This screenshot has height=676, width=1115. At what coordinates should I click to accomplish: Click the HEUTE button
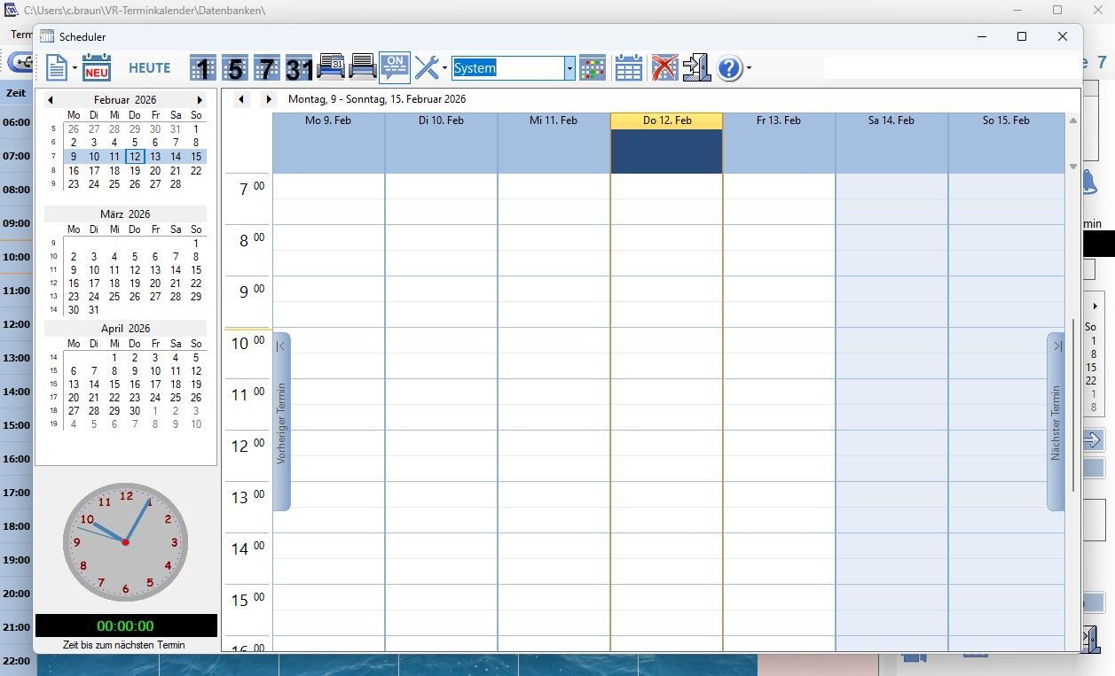pyautogui.click(x=149, y=68)
